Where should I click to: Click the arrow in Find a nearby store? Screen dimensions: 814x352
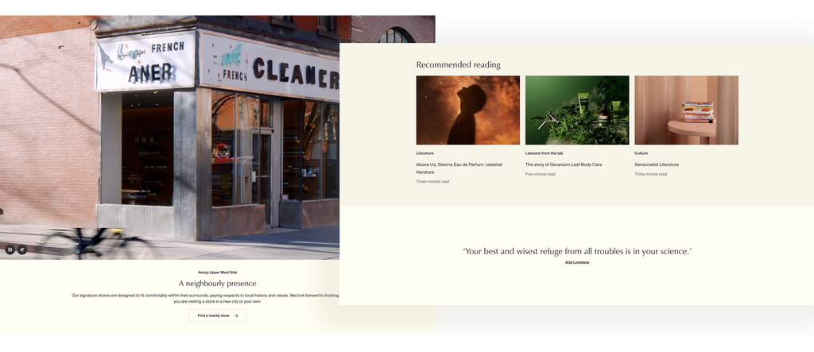(235, 315)
